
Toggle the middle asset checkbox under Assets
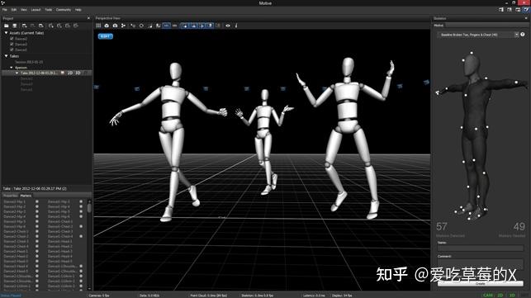pos(12,44)
